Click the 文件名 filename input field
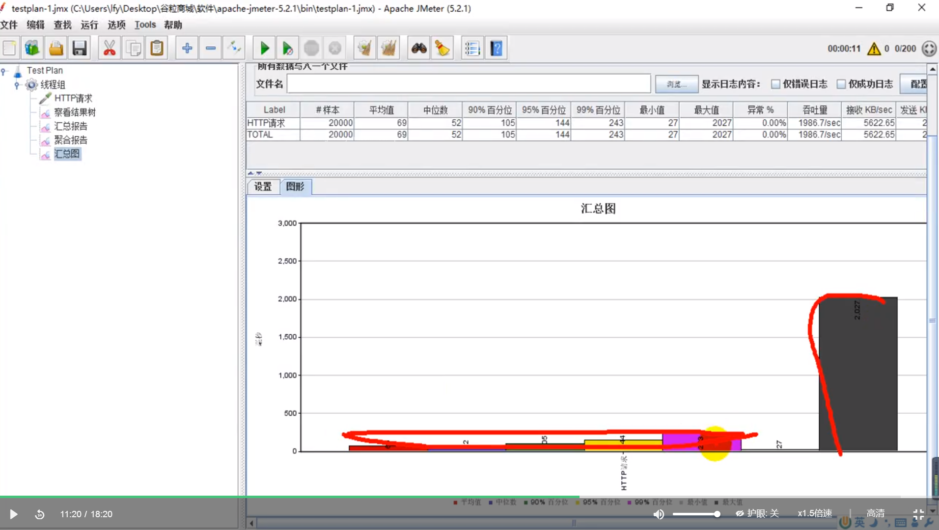 469,84
